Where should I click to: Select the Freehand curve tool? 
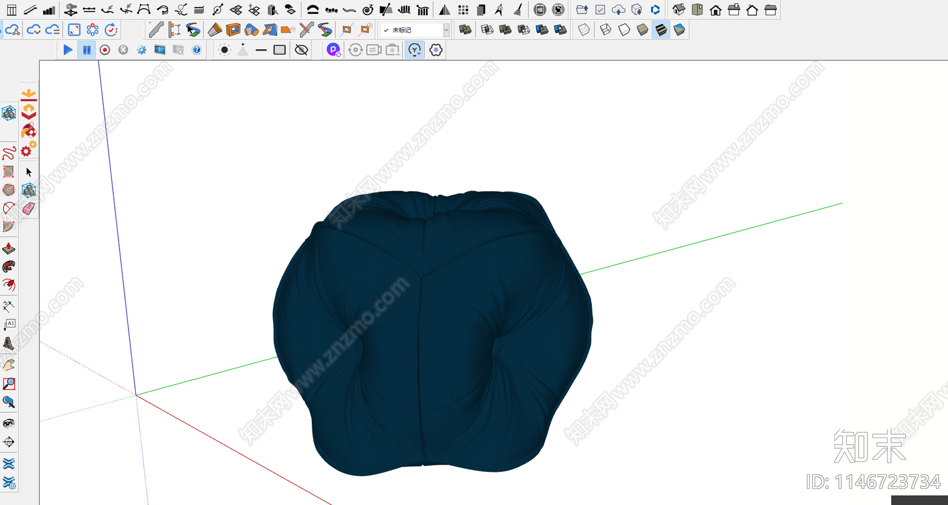[x=9, y=153]
